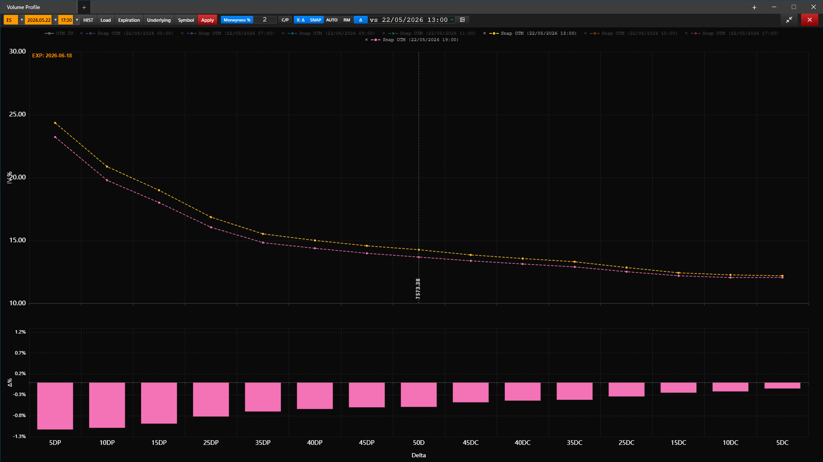Toggle the X: Δ axis mode
The width and height of the screenshot is (823, 462).
pos(301,20)
